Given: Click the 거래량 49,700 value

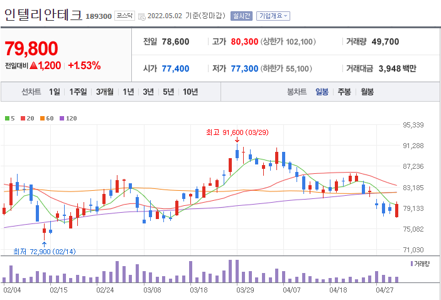Looking at the screenshot, I should [x=385, y=41].
